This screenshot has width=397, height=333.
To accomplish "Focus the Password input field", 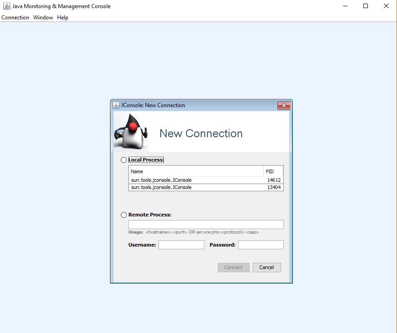I will pos(261,245).
